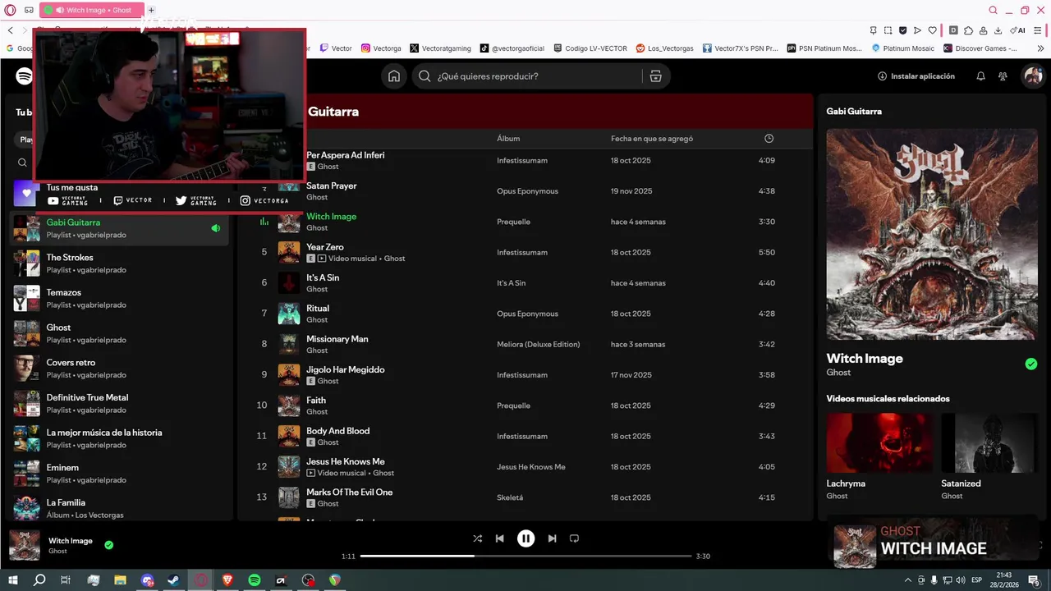Sort by the Álbum column header

pyautogui.click(x=508, y=139)
